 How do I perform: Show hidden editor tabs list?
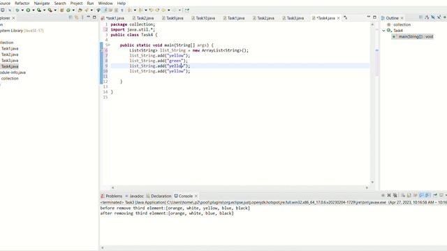coord(345,17)
